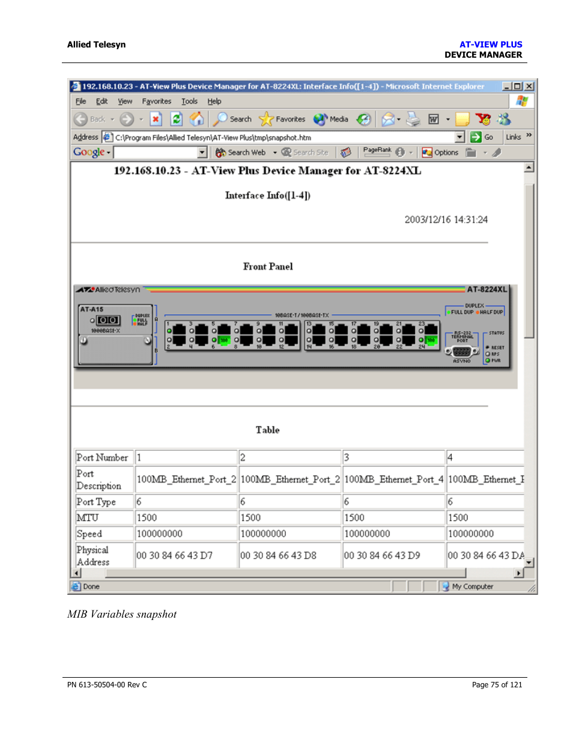
Task: Open the Forward button history dropdown arrow
Action: coord(141,119)
